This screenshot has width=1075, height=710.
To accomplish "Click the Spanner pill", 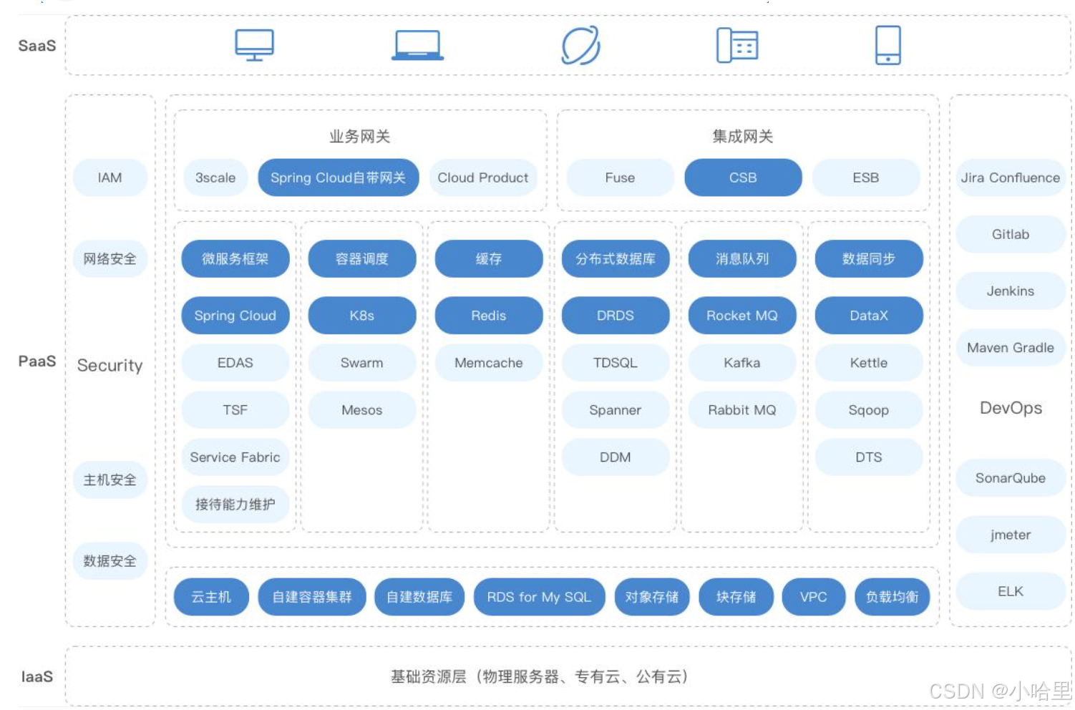I will pyautogui.click(x=616, y=410).
